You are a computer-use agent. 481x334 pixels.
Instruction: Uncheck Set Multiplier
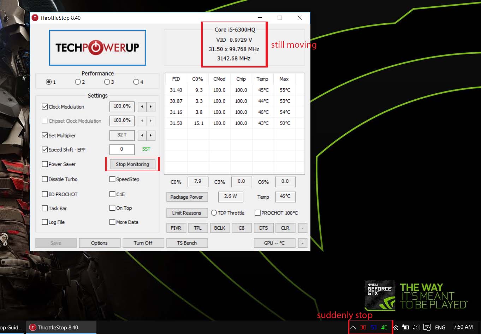45,135
